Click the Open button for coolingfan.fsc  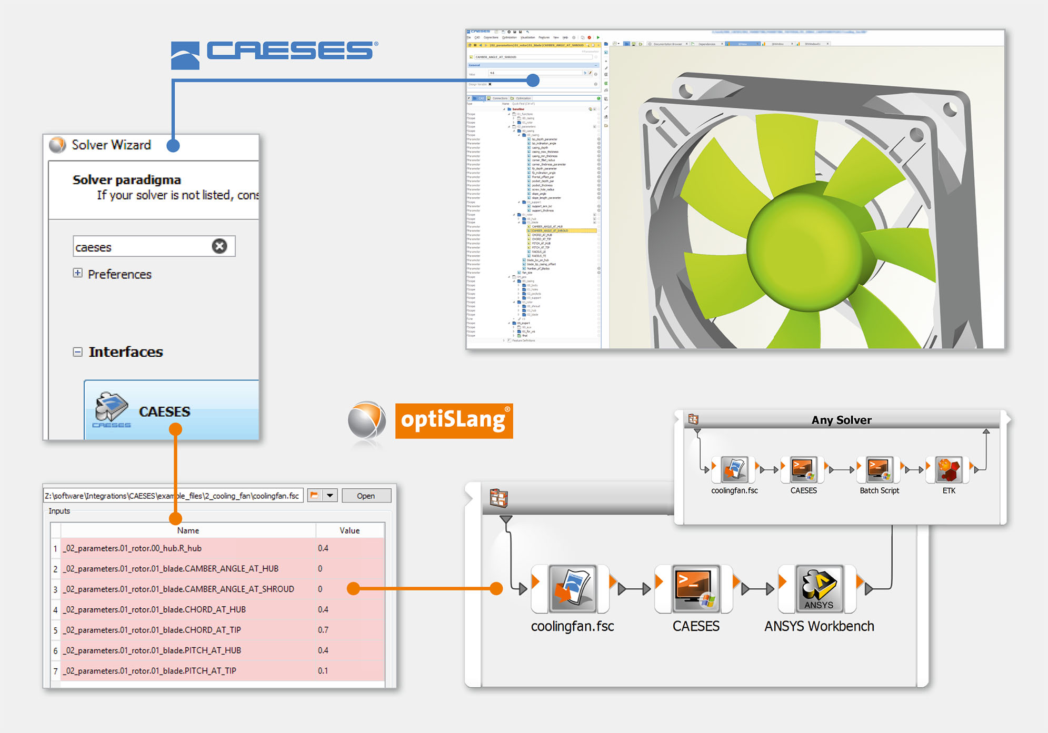pyautogui.click(x=366, y=496)
